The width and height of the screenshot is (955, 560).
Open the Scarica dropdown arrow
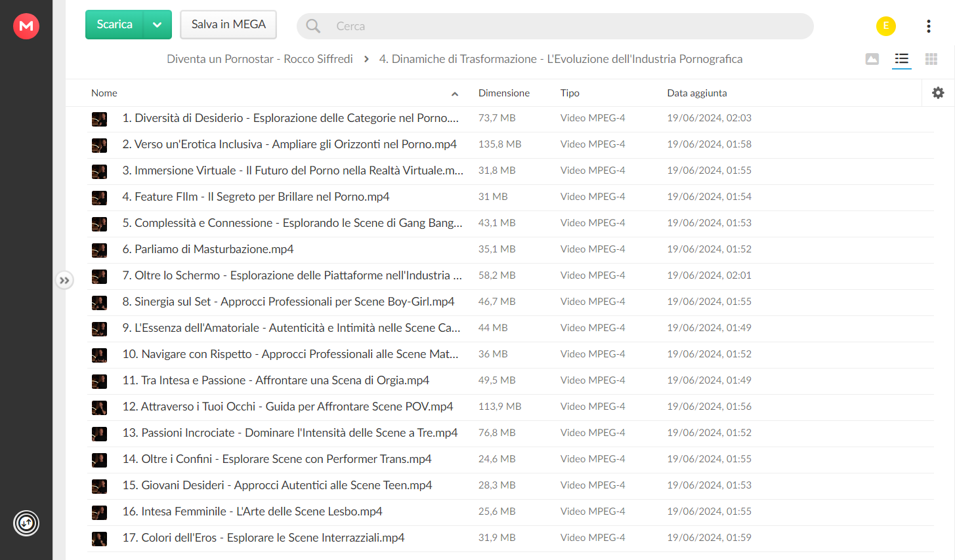point(158,25)
